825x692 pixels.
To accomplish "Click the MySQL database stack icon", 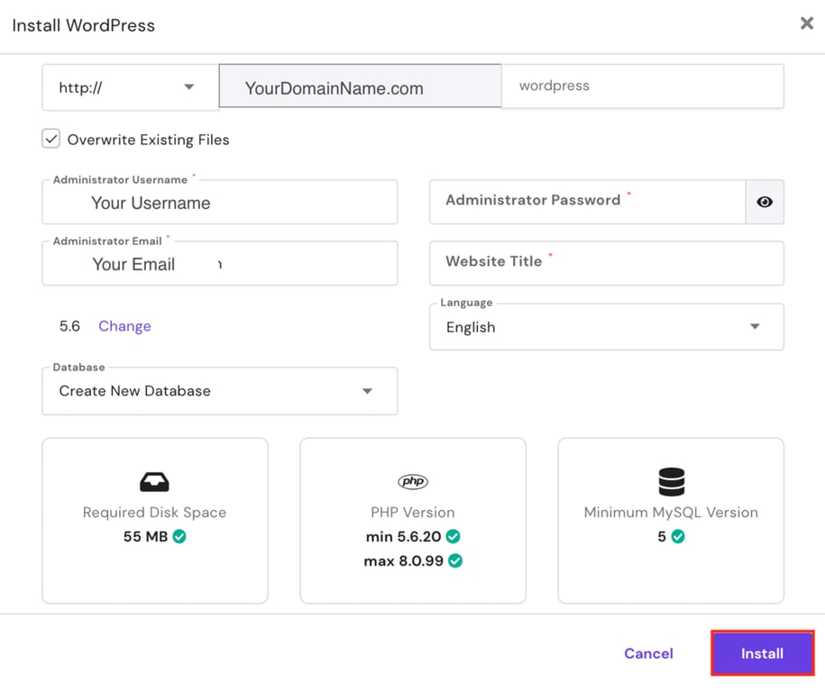I will (670, 481).
